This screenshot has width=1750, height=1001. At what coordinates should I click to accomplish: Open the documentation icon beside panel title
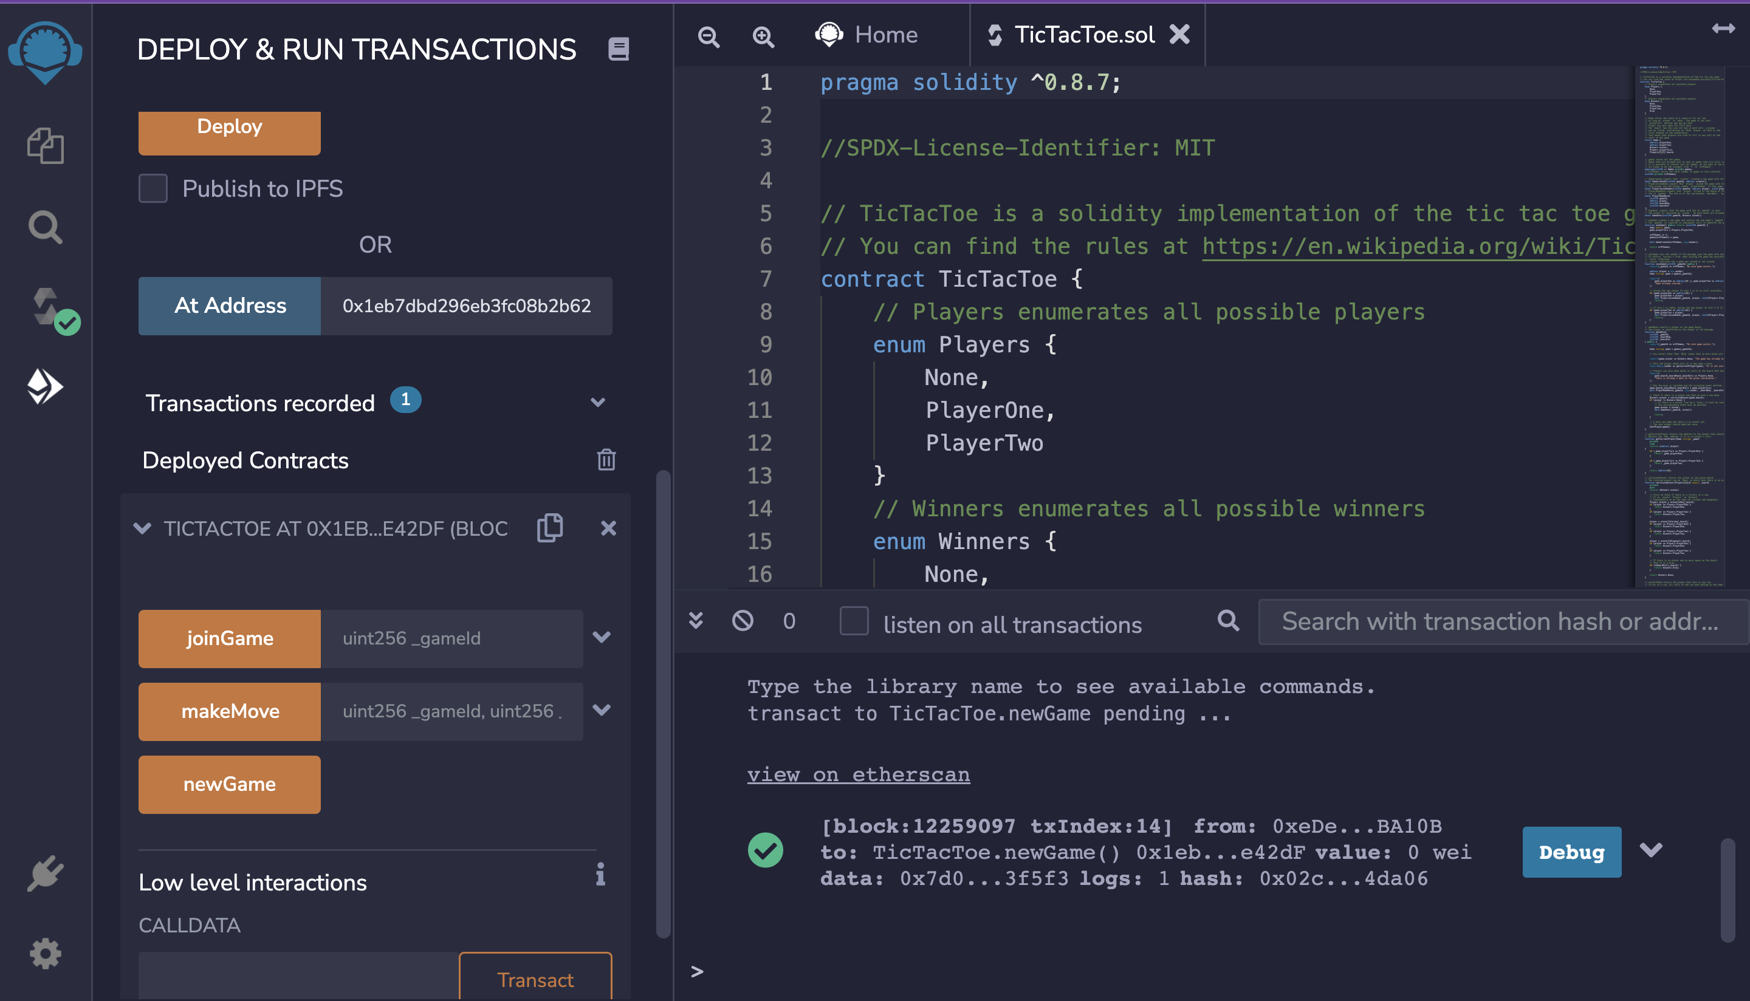click(619, 49)
